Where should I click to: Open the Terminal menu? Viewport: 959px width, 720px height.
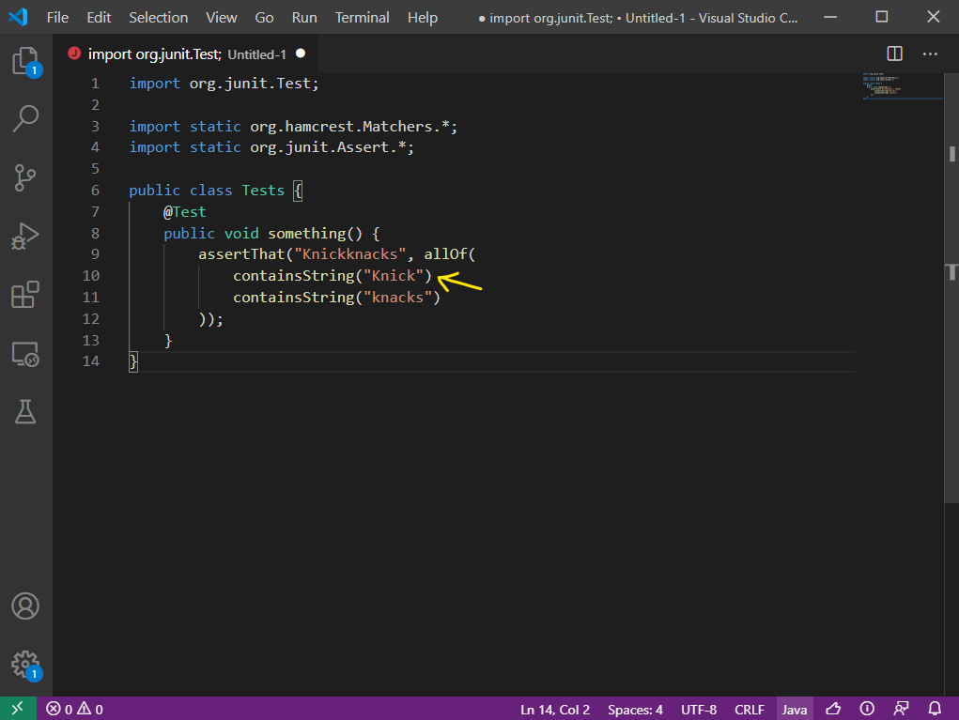click(x=362, y=17)
